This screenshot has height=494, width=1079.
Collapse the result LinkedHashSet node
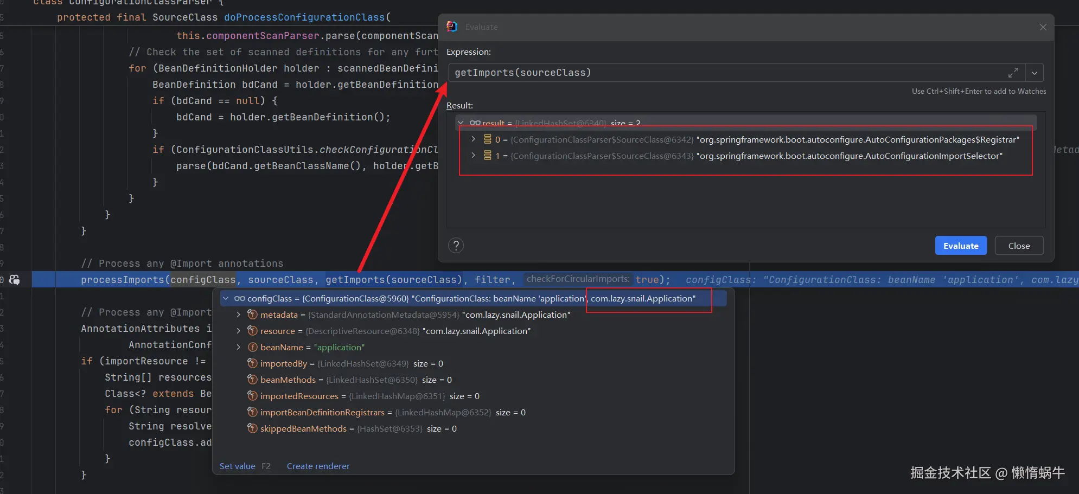(x=461, y=123)
